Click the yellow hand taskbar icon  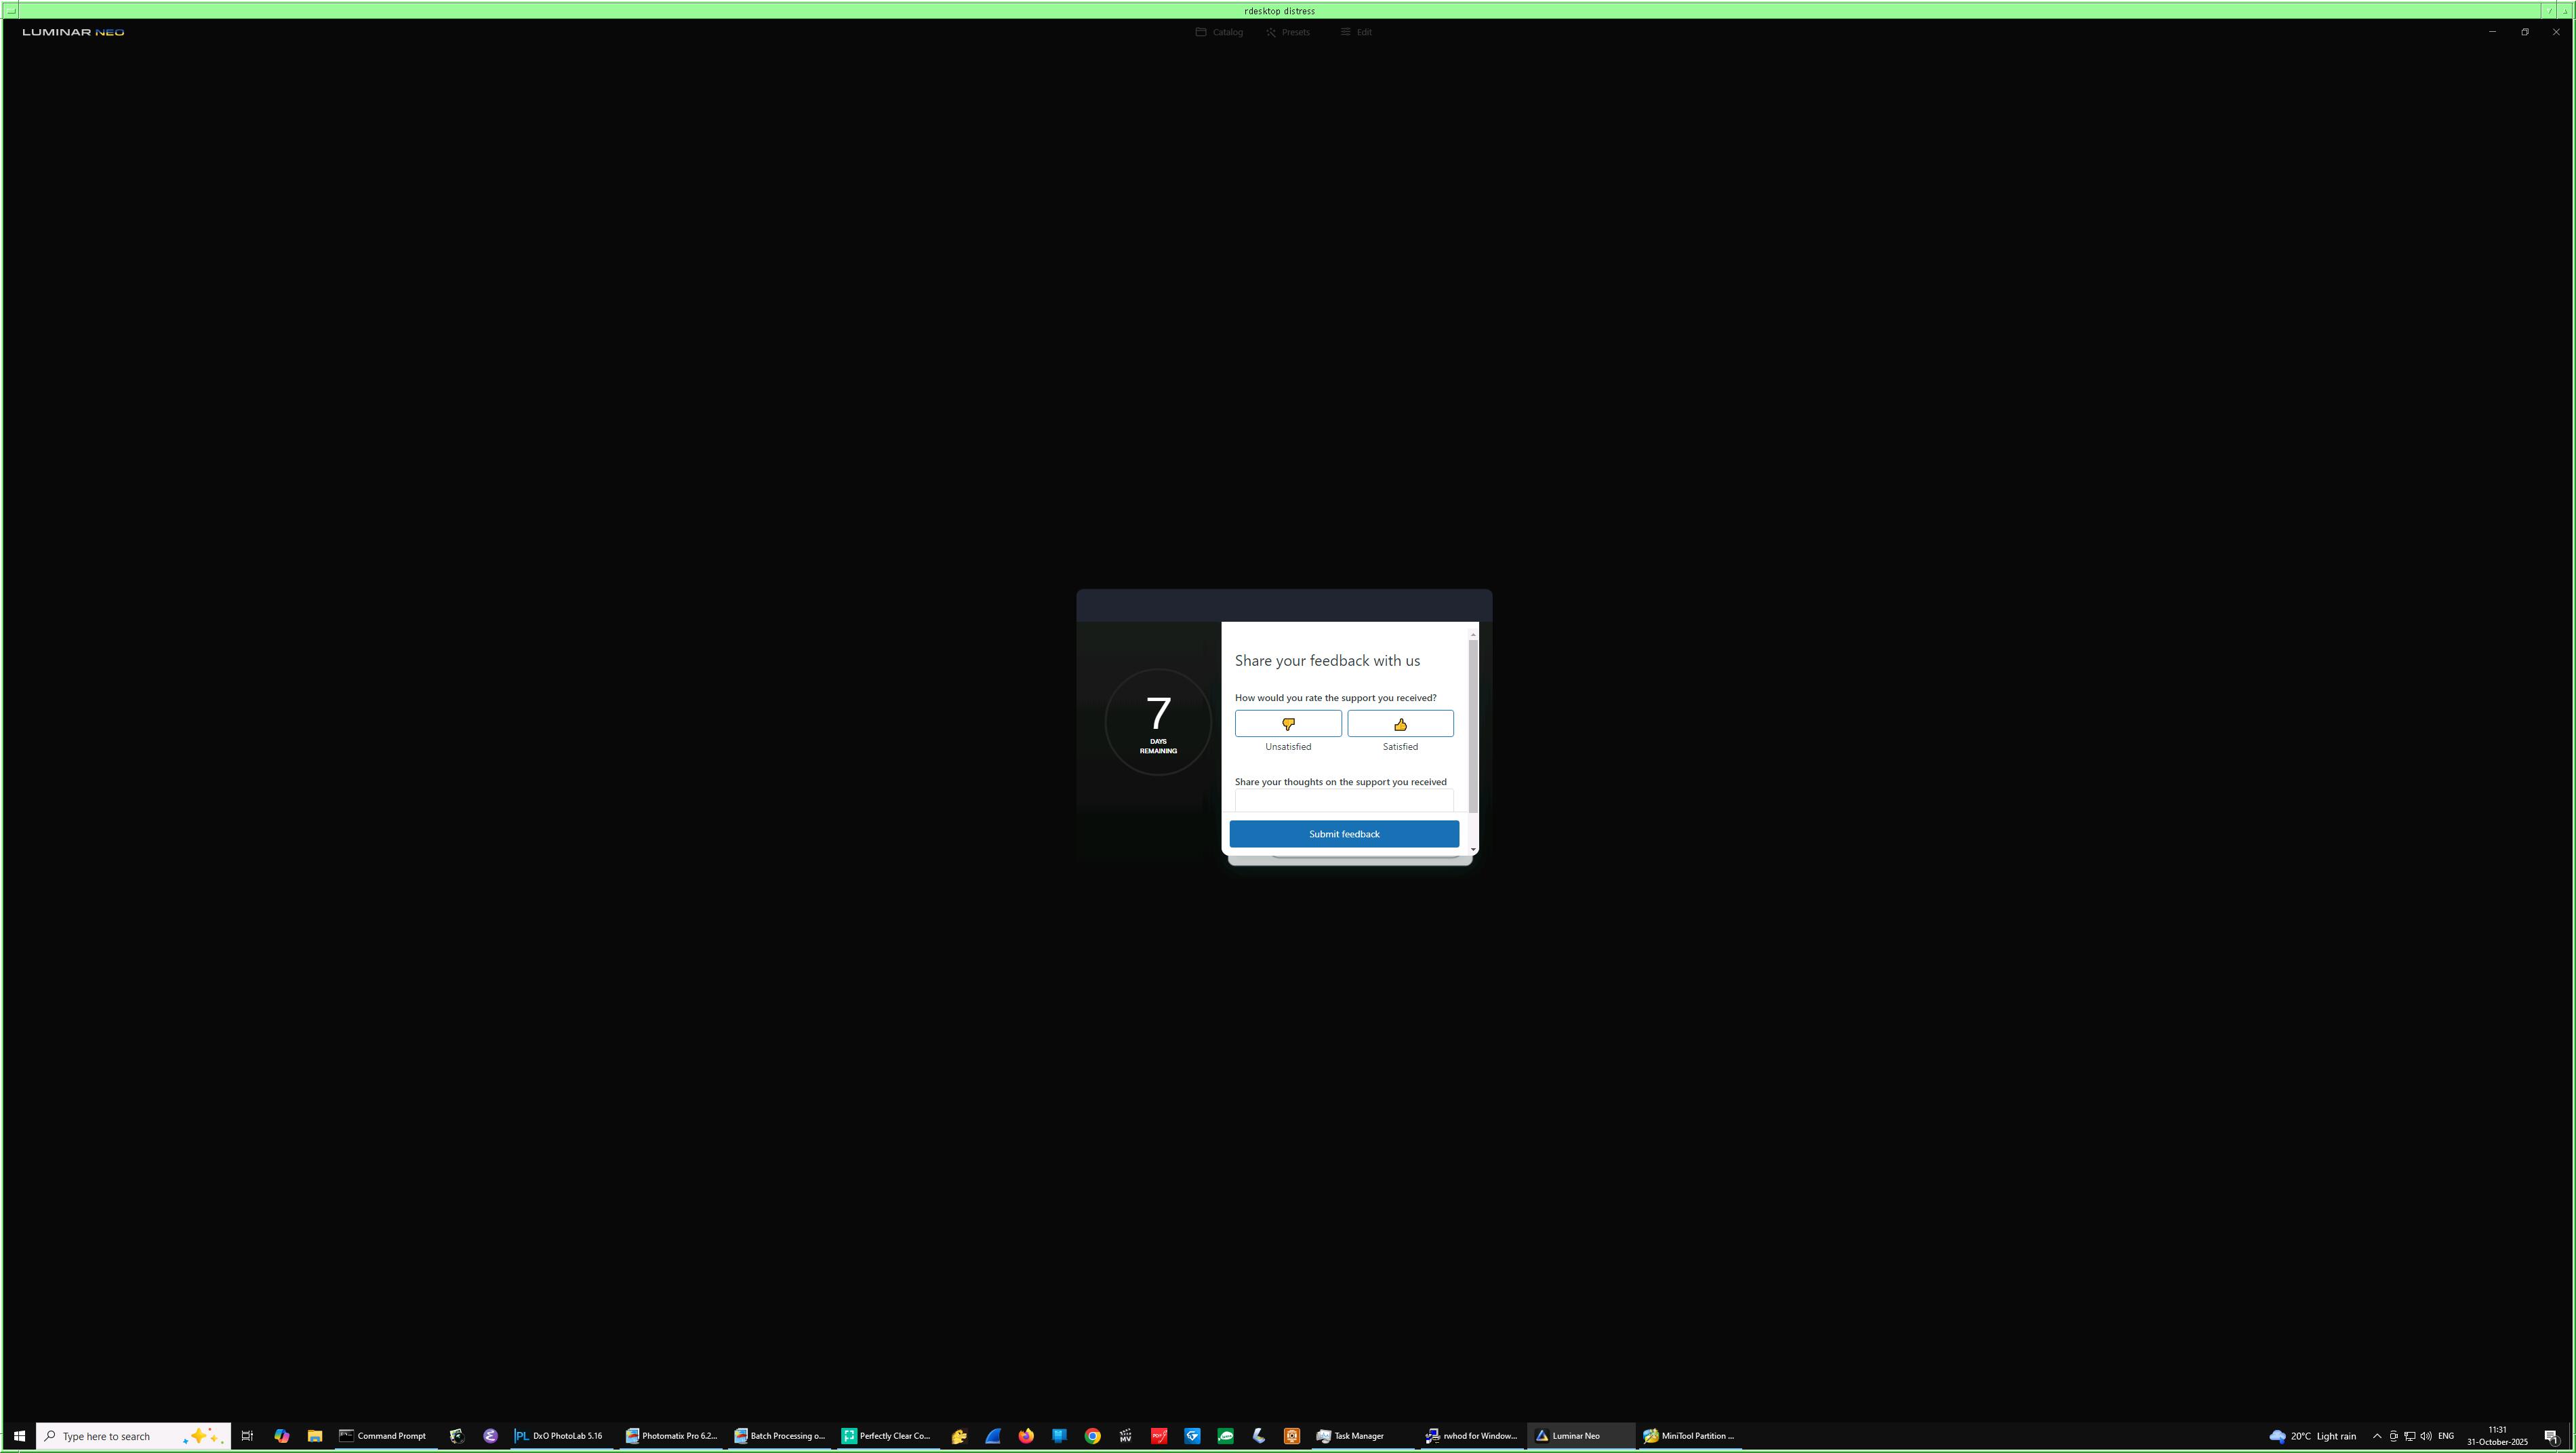[959, 1436]
